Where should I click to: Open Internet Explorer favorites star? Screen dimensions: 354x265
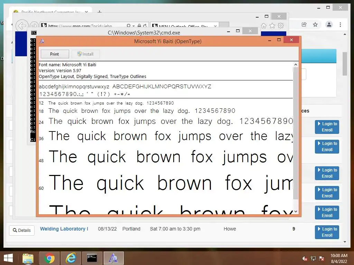(x=272, y=26)
